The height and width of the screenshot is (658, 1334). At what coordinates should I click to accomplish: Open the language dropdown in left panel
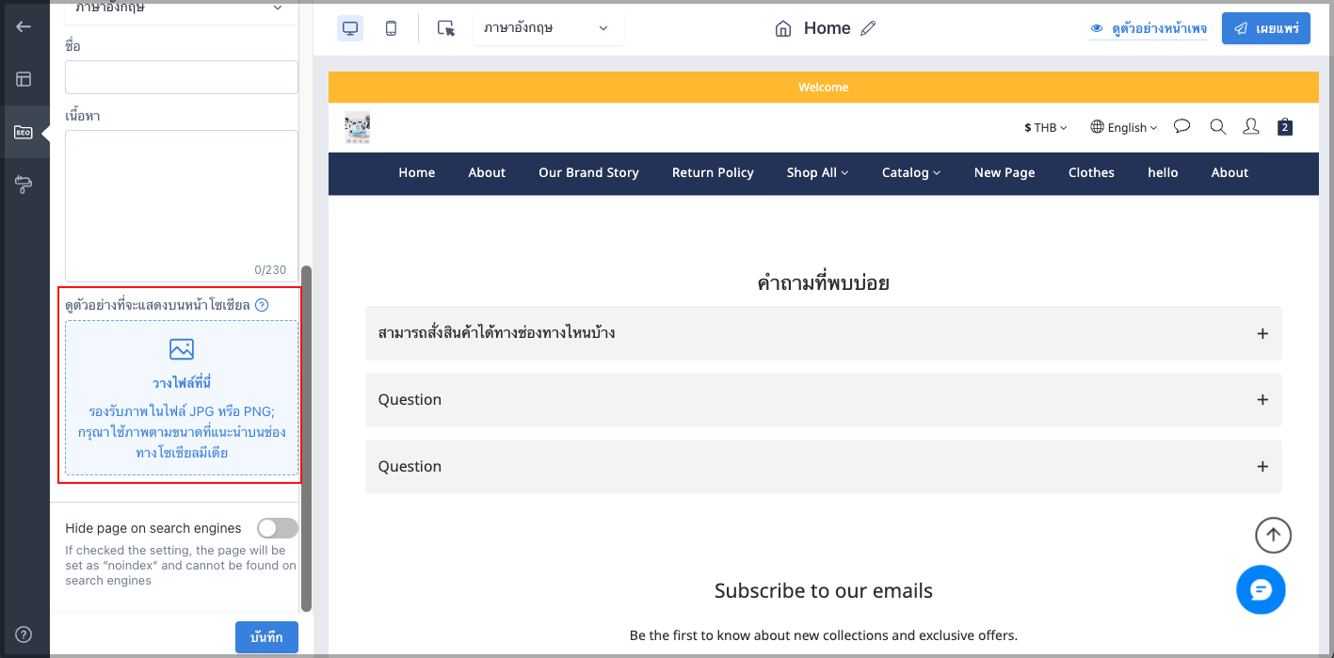(182, 9)
